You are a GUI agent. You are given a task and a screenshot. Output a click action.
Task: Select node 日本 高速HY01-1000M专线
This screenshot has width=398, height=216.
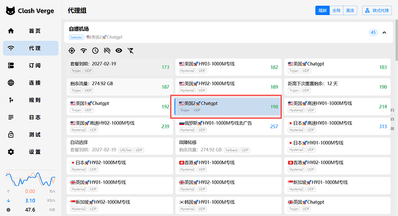(337, 127)
